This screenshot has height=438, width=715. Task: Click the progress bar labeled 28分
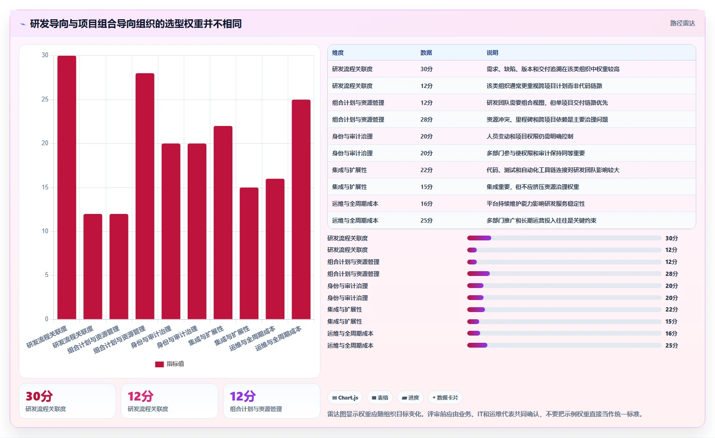click(564, 274)
